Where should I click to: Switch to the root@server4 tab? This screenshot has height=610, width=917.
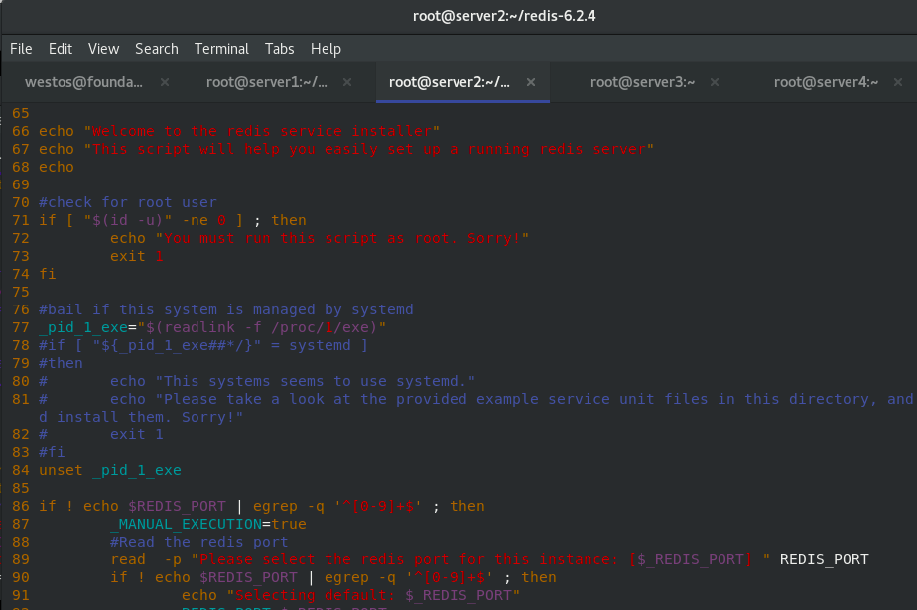tap(827, 82)
